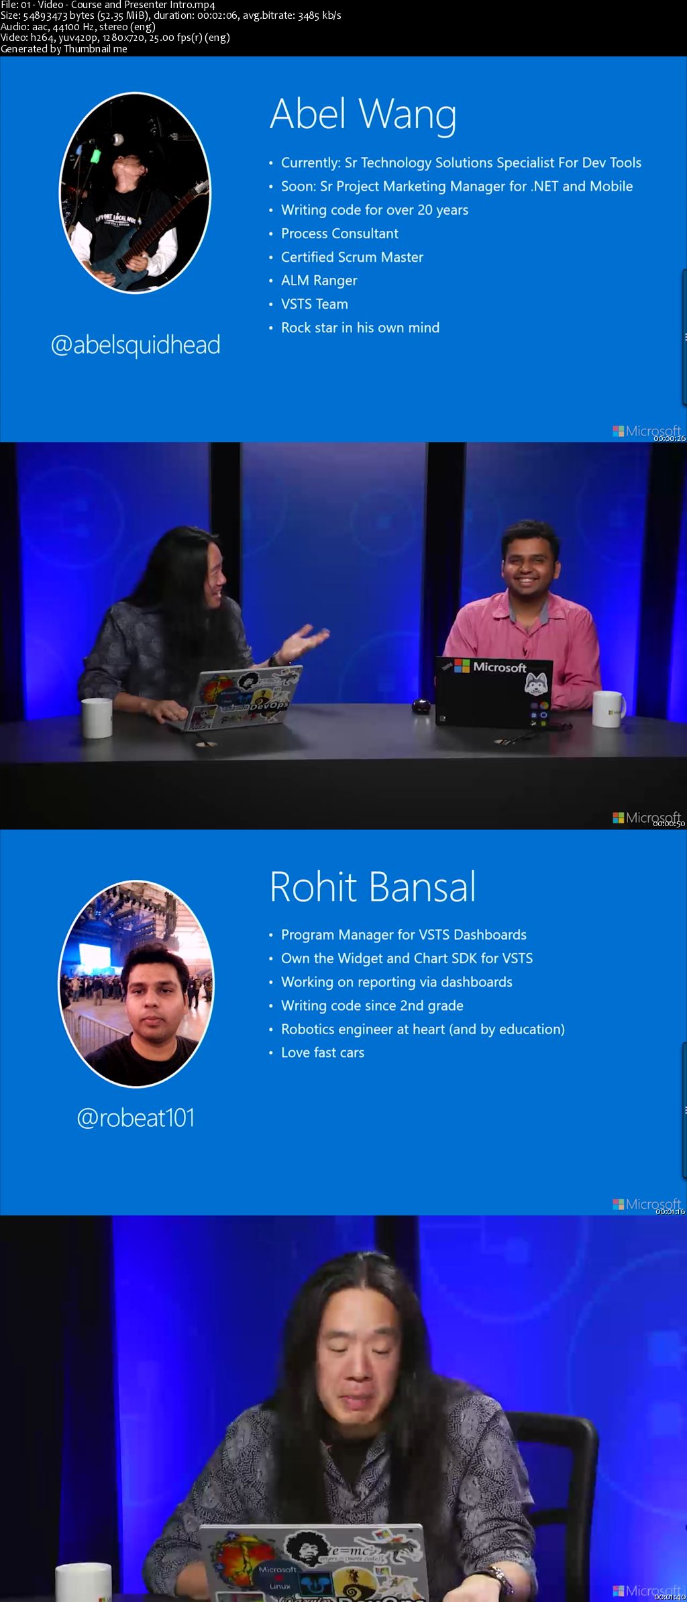Click the 00:00:26 timestamp
Screen dimensions: 687x1602
[670, 438]
